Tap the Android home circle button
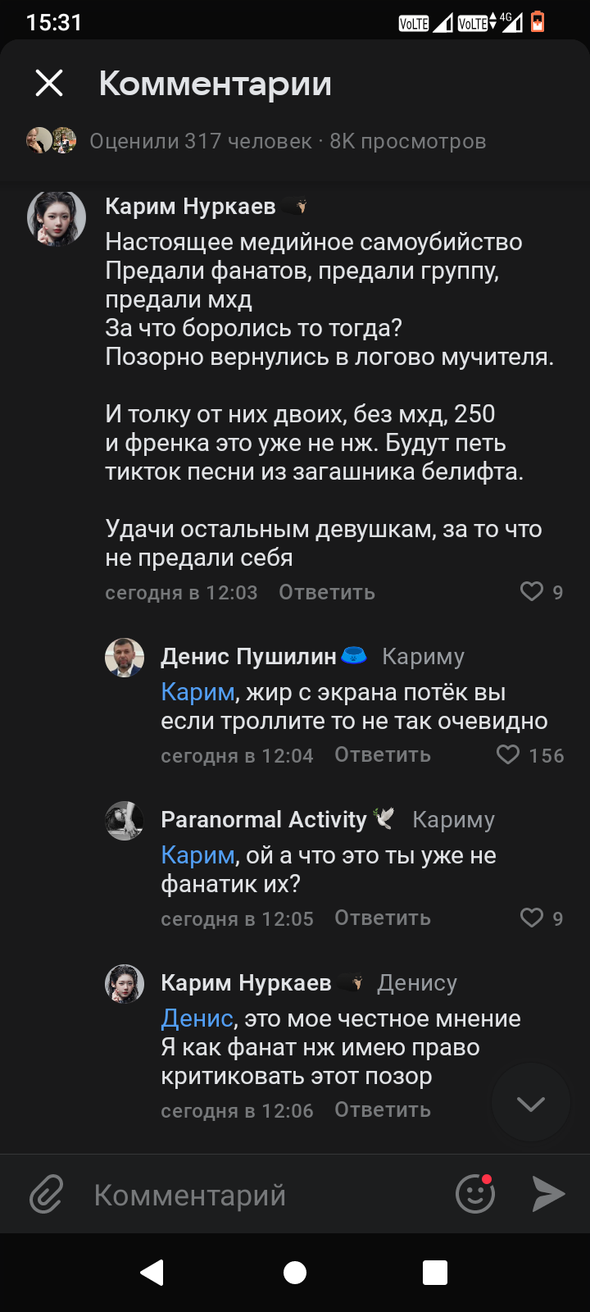Image resolution: width=590 pixels, height=1312 pixels. (295, 1272)
